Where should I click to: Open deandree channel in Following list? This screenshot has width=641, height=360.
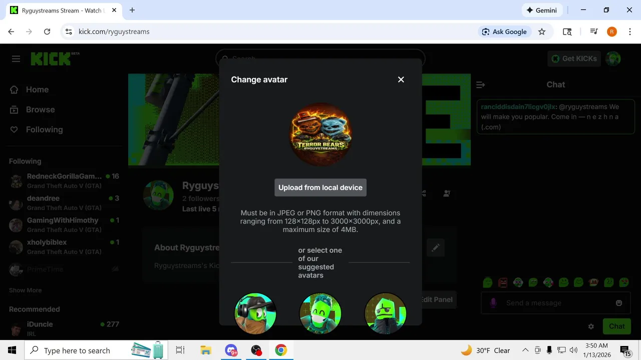pos(64,202)
